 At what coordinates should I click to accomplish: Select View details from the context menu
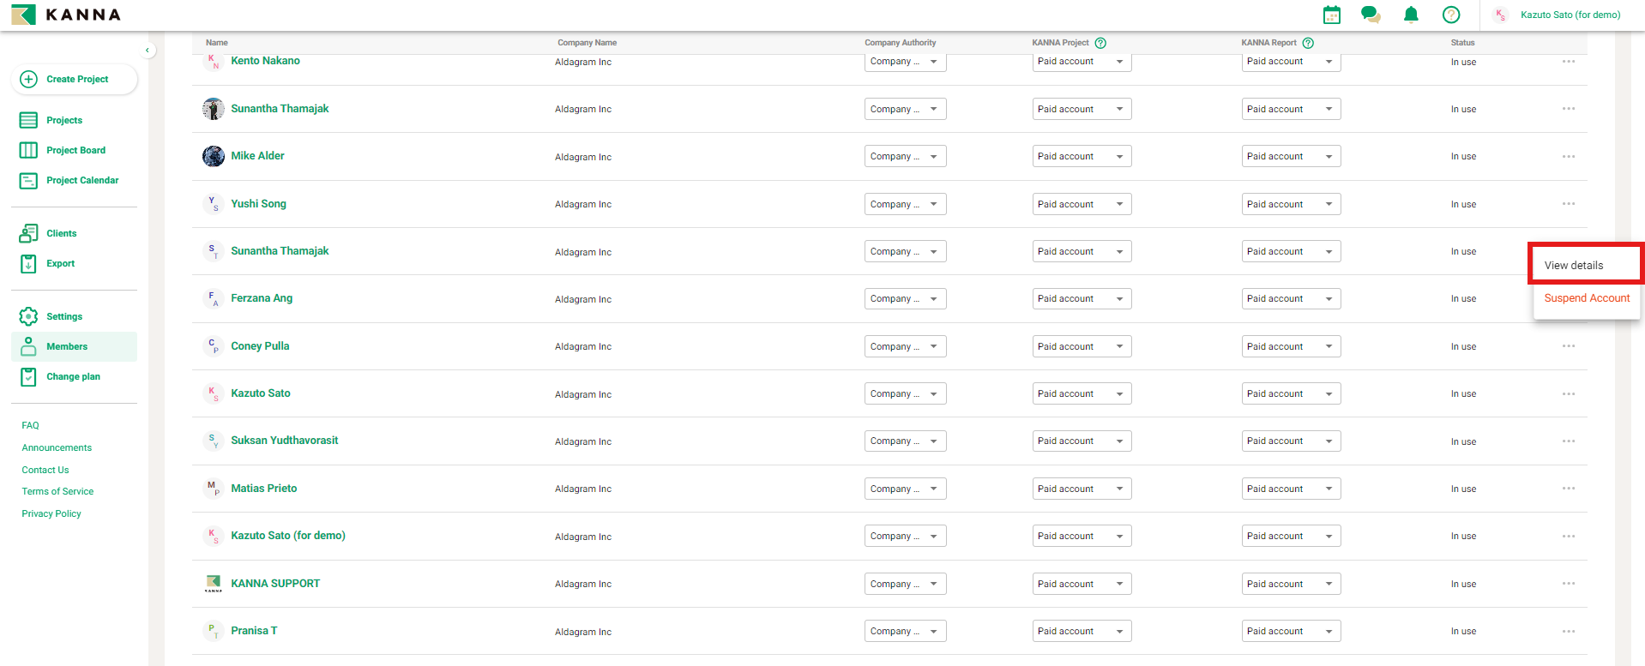1574,266
